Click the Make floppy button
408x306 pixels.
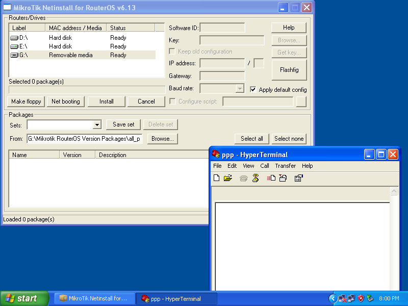(26, 101)
